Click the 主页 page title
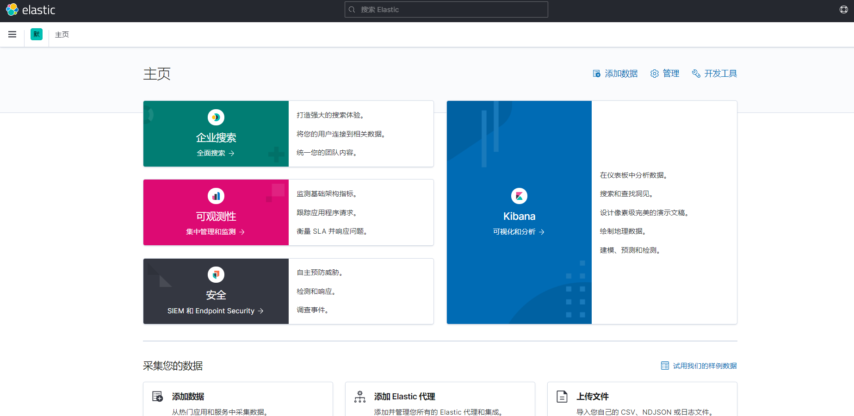Screen dimensions: 854x416 tap(157, 74)
